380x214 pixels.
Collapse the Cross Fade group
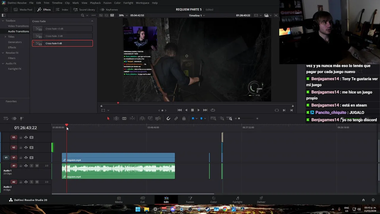[x=92, y=21]
